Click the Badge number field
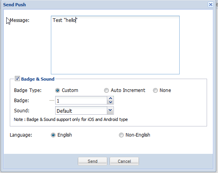Screen dimensions: 218x173 tap(81, 100)
